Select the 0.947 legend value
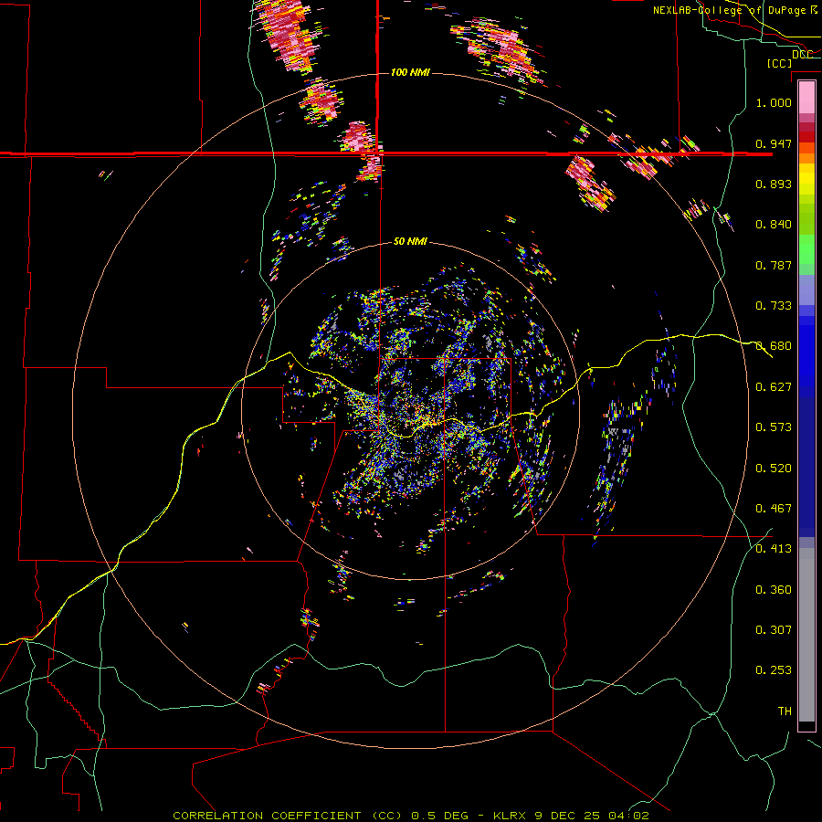 pyautogui.click(x=774, y=143)
